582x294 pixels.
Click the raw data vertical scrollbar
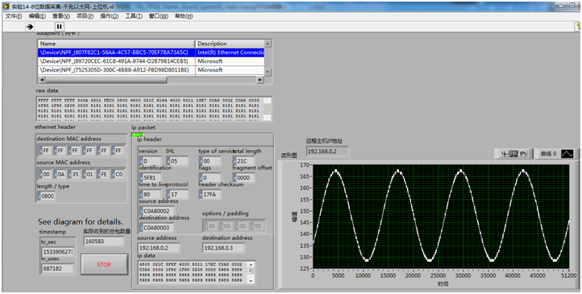pos(268,109)
